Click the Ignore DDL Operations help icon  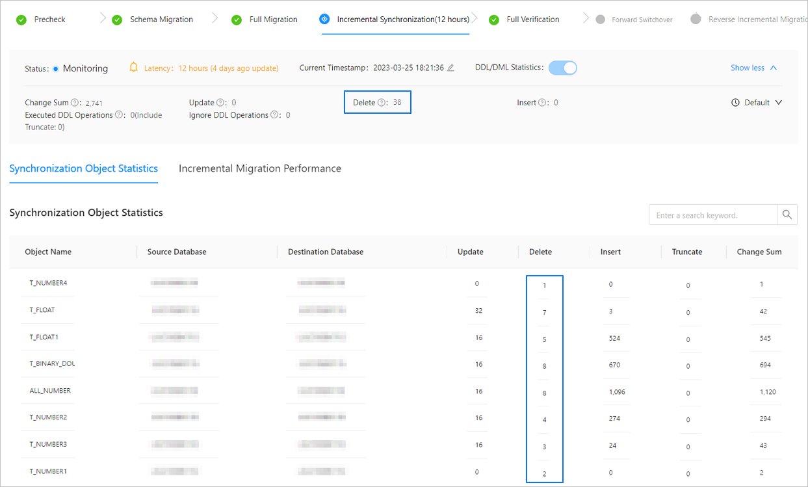275,115
